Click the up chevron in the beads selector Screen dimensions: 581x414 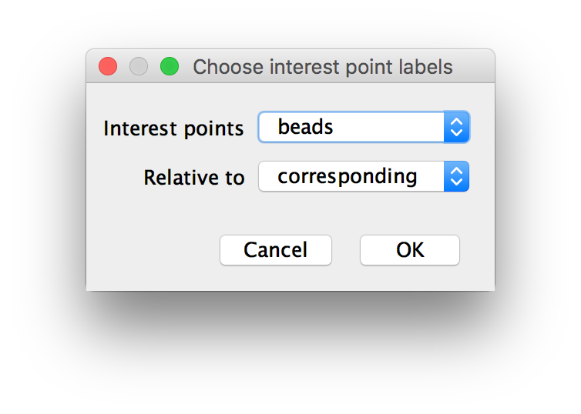(x=456, y=122)
